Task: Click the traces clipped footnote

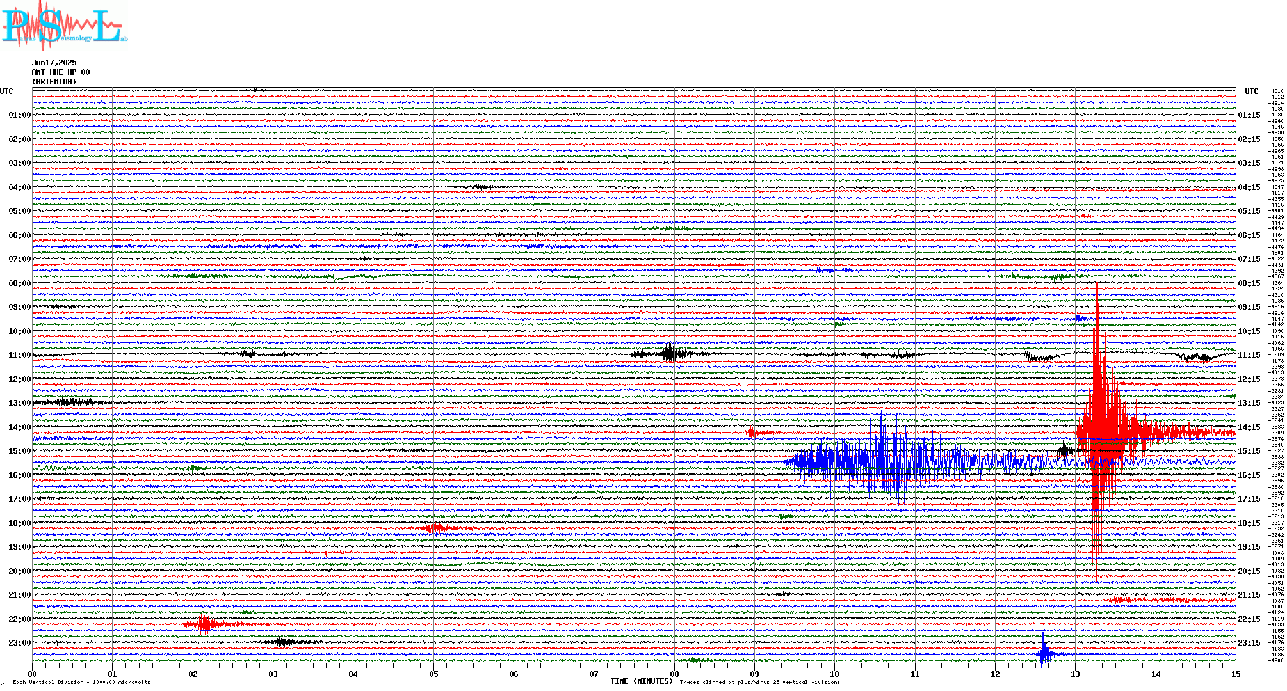Action: pyautogui.click(x=759, y=682)
